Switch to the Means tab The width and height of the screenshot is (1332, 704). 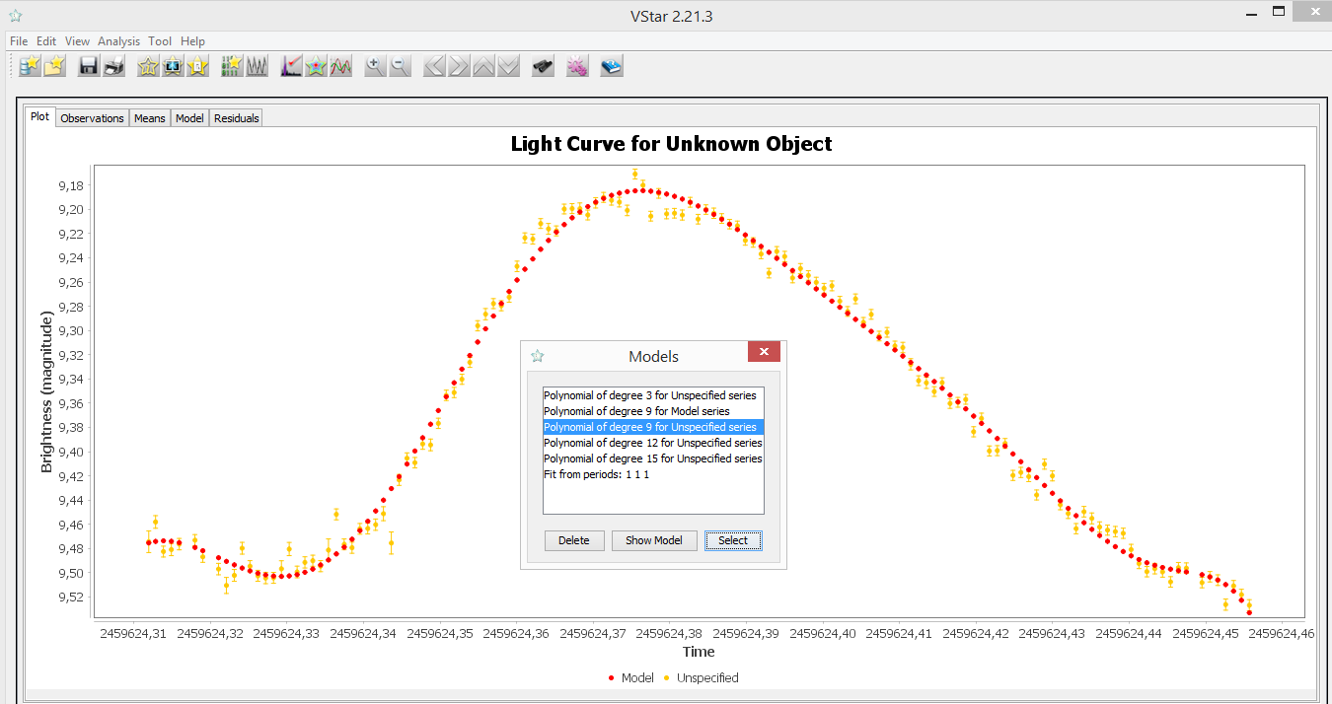click(150, 118)
